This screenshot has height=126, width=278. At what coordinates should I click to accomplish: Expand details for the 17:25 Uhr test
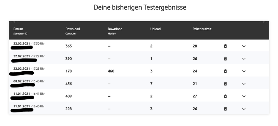244,71
